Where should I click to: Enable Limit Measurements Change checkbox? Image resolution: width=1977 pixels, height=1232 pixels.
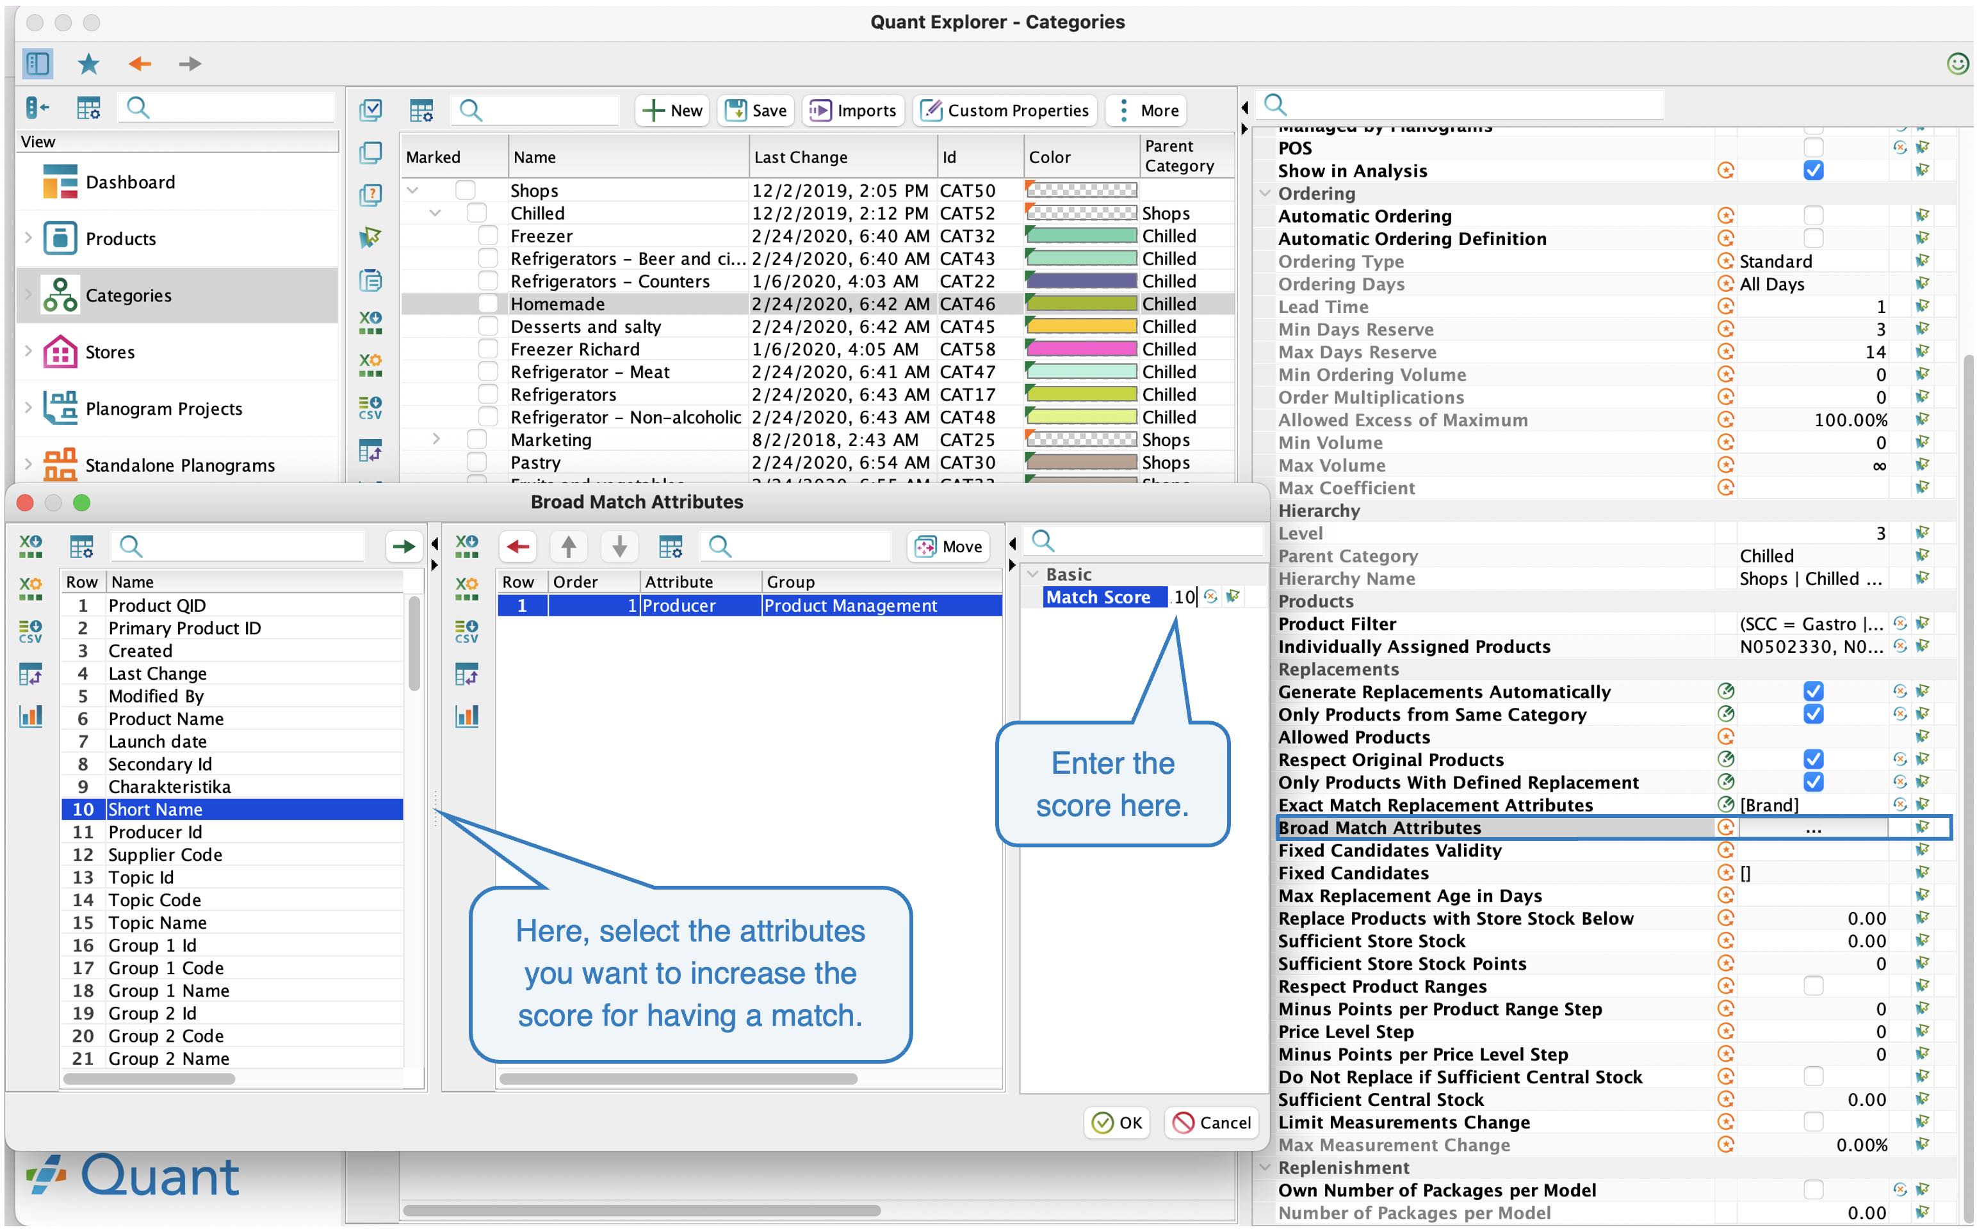coord(1813,1122)
